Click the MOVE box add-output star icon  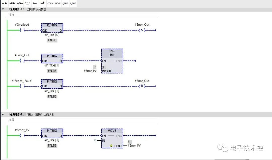(111, 146)
